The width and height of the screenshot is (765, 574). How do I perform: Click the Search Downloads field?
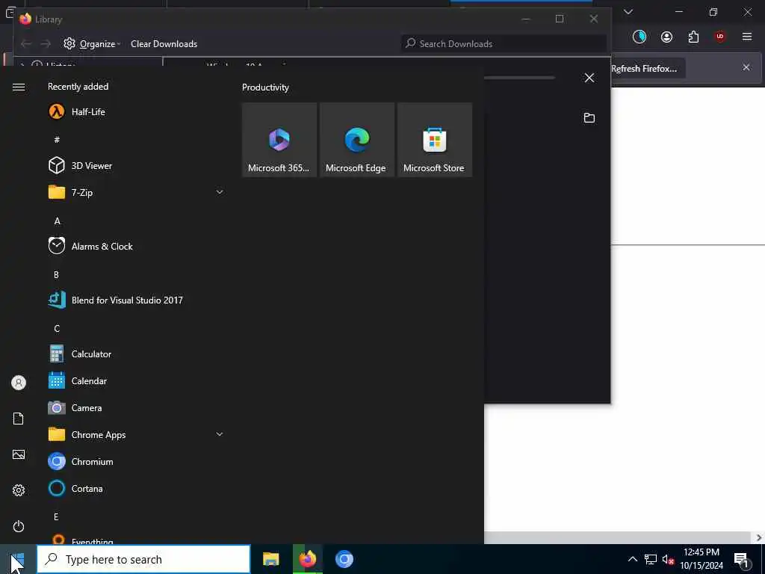(x=504, y=44)
